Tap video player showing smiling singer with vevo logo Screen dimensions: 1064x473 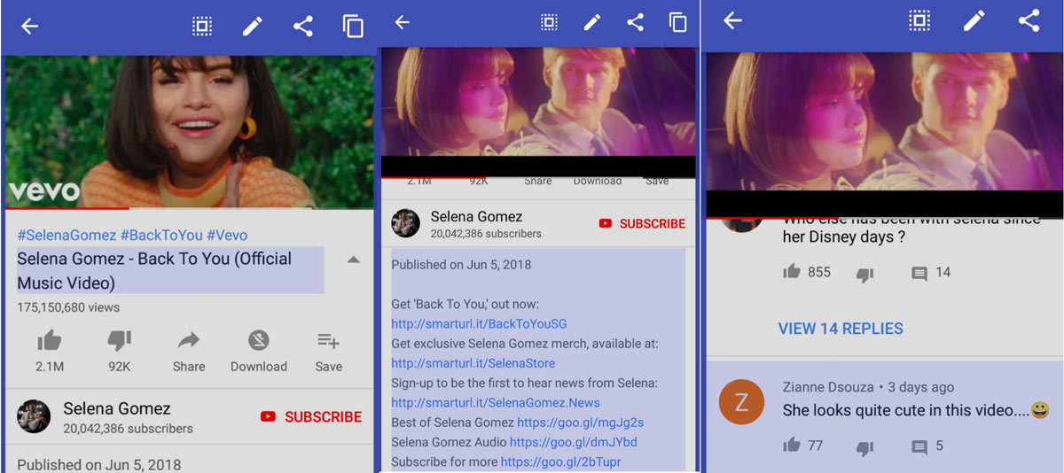coord(189,132)
